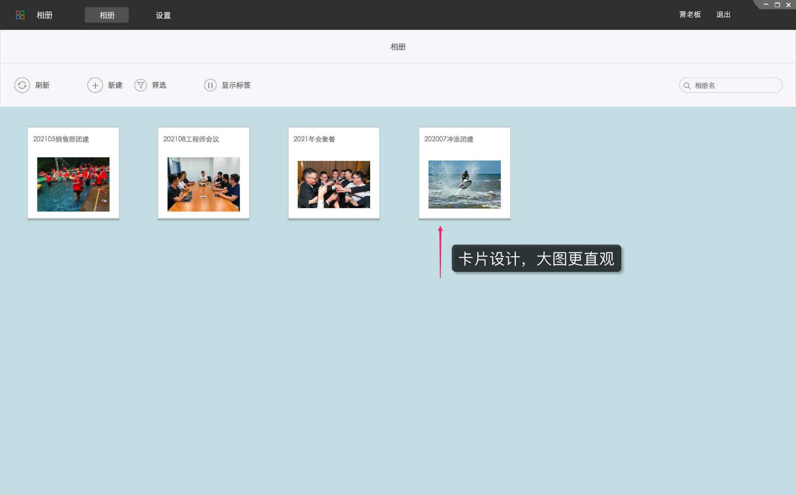Click the 2021年会聚餐 title text
The height and width of the screenshot is (495, 796).
[x=314, y=139]
